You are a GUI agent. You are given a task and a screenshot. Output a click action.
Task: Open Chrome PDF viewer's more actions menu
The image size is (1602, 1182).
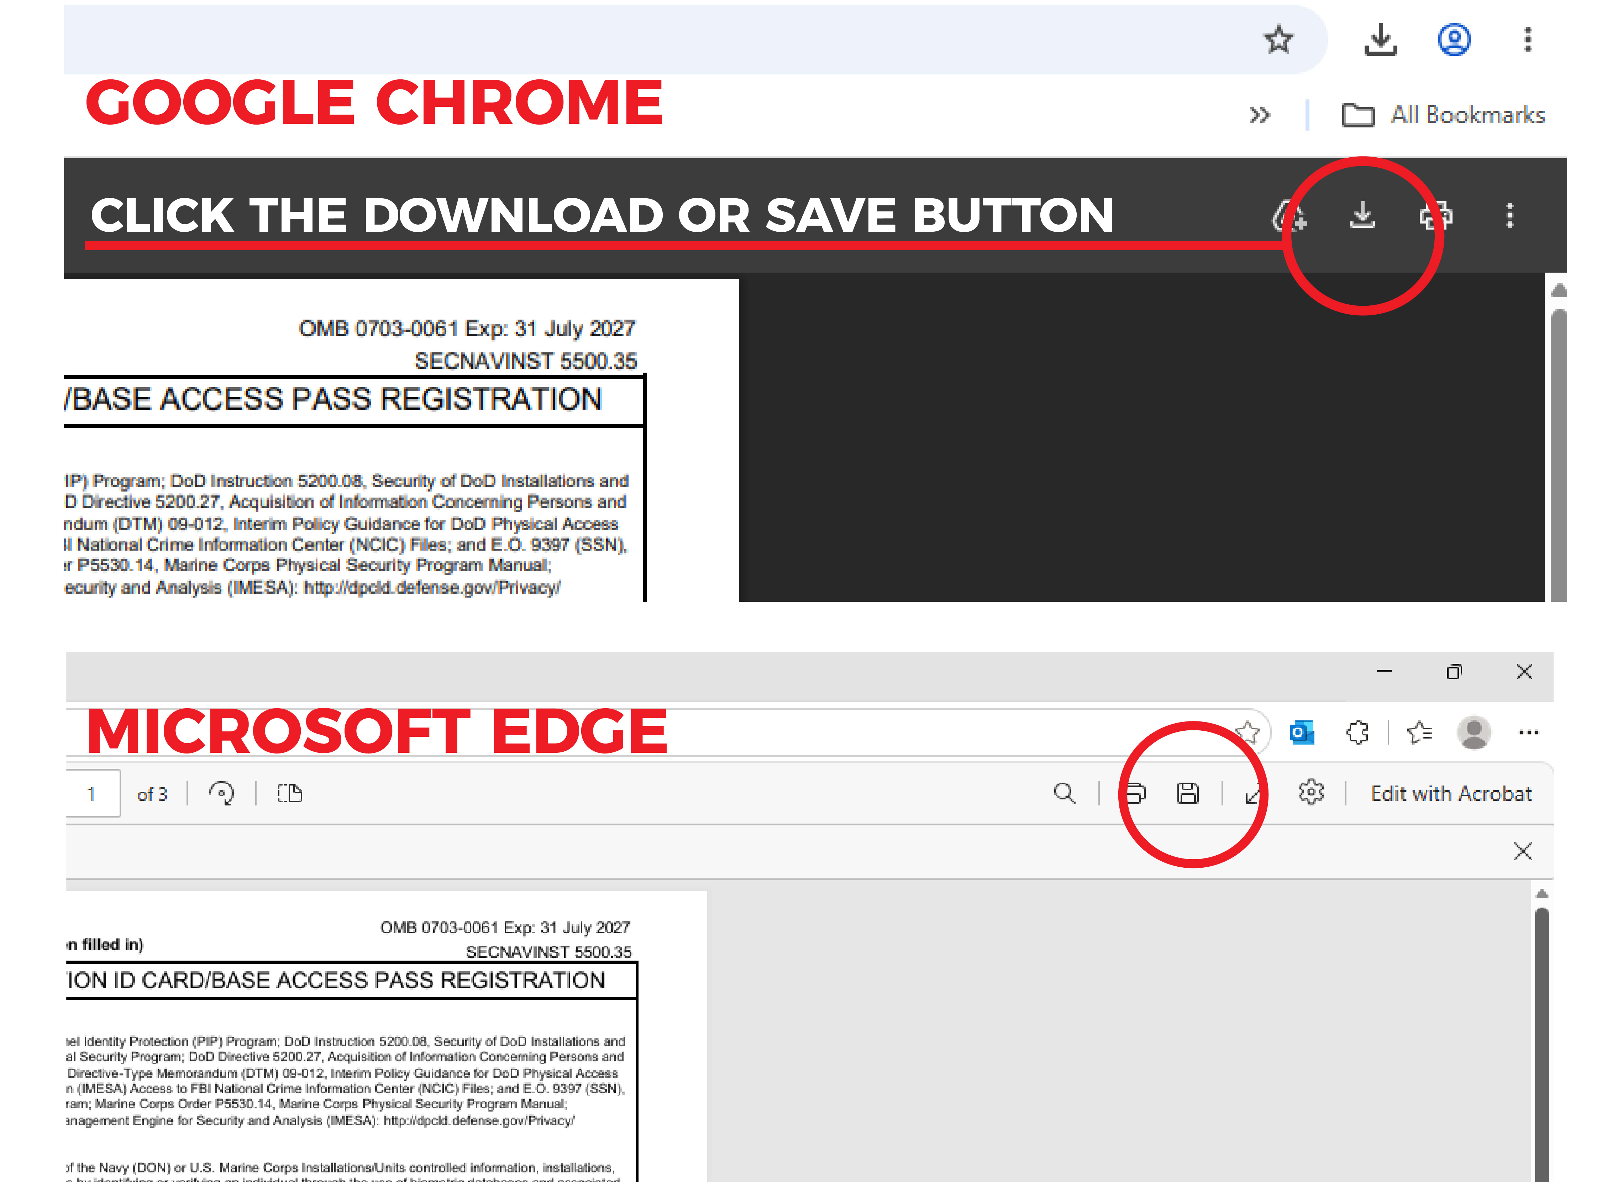coord(1510,215)
